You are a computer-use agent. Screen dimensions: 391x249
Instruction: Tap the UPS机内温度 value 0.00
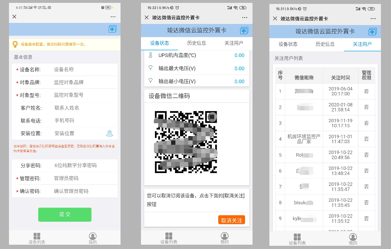pyautogui.click(x=239, y=55)
